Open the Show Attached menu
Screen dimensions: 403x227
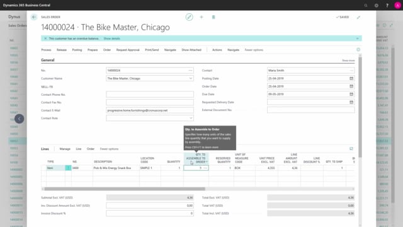click(x=191, y=50)
